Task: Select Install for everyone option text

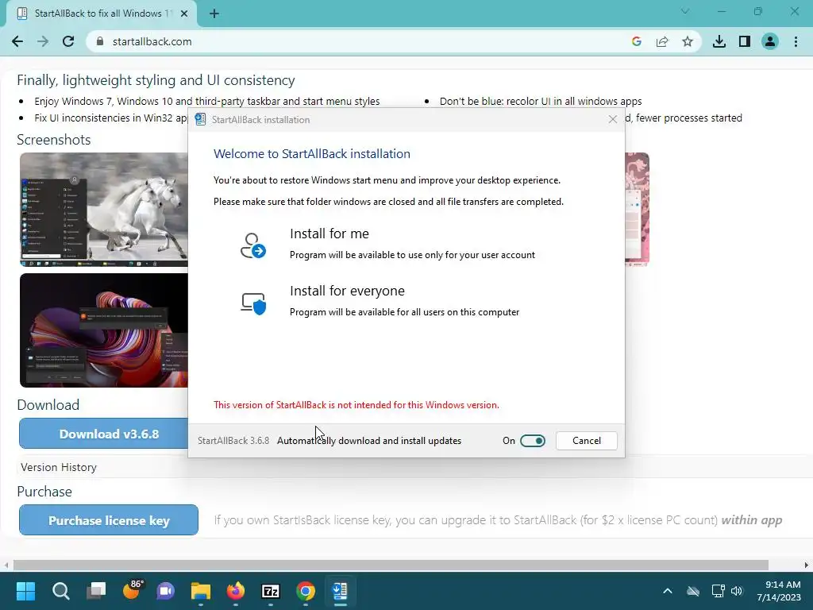Action: [347, 291]
